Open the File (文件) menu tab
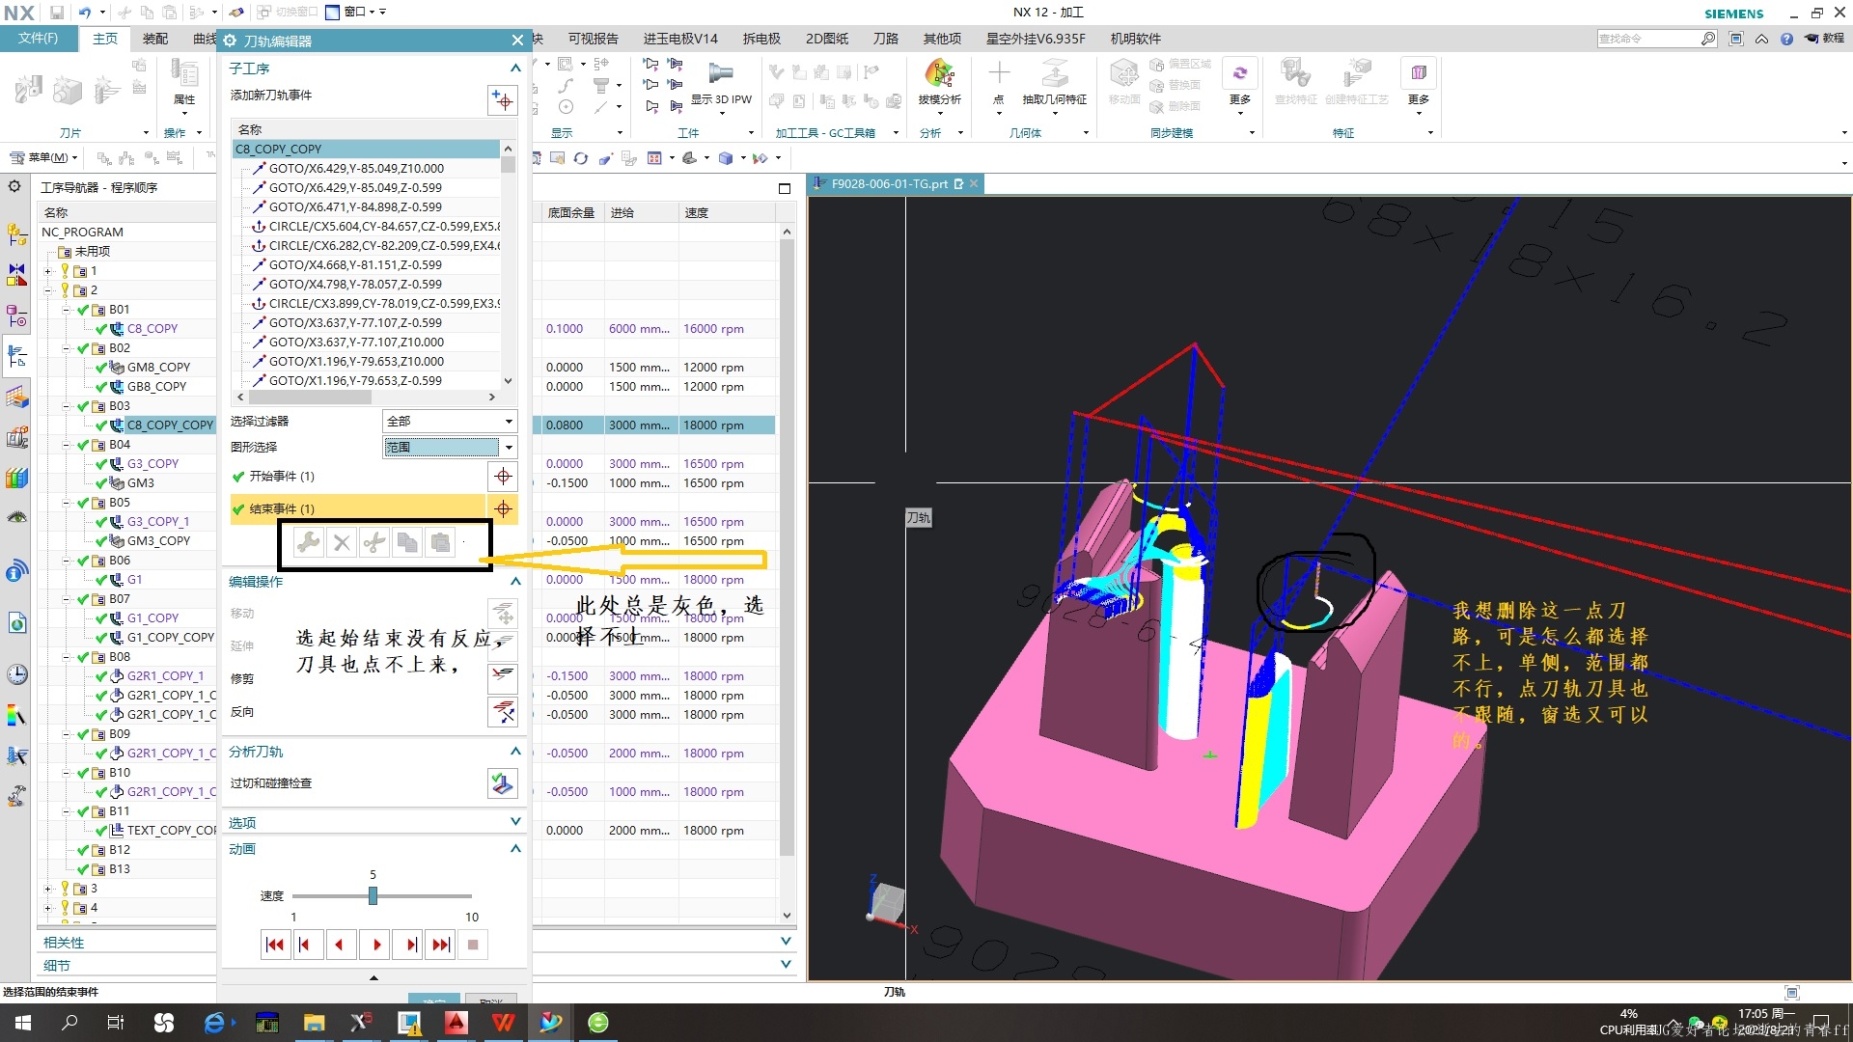 coord(38,39)
